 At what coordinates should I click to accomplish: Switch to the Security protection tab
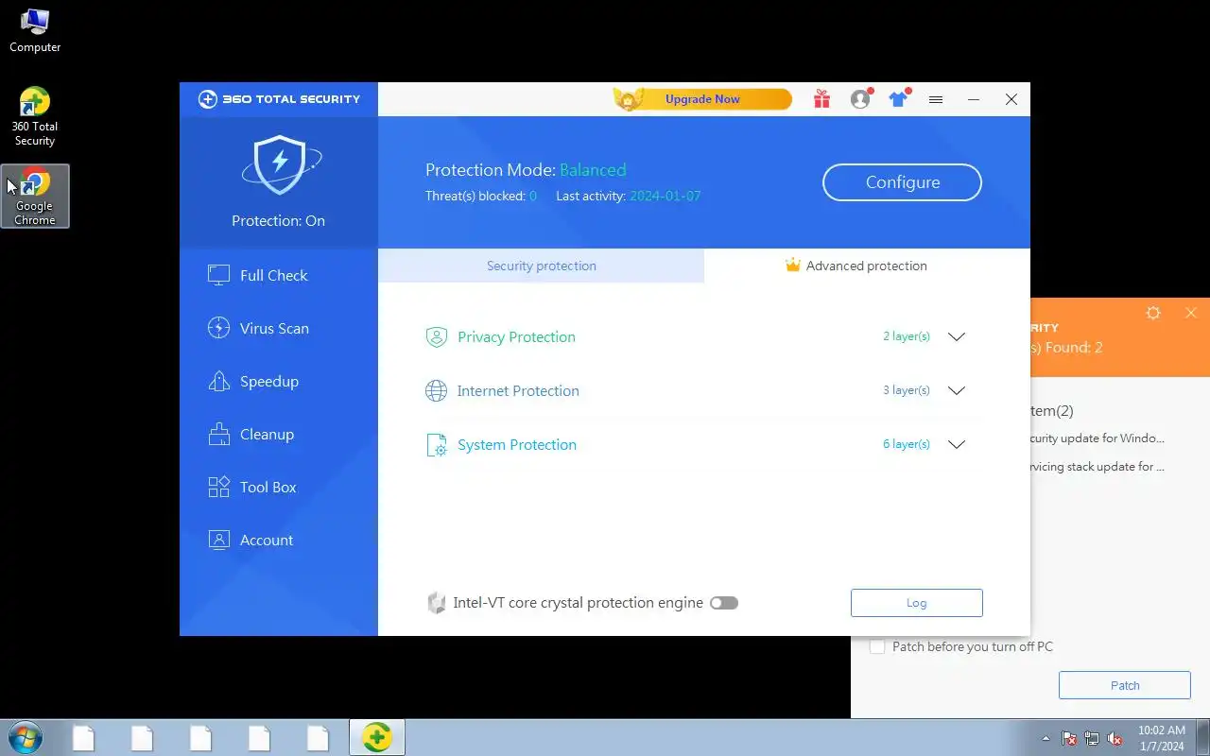(x=541, y=266)
